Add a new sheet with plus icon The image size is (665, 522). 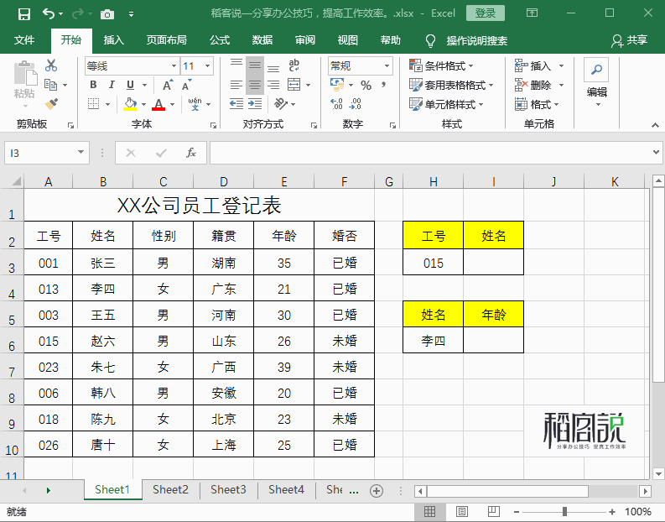[377, 491]
